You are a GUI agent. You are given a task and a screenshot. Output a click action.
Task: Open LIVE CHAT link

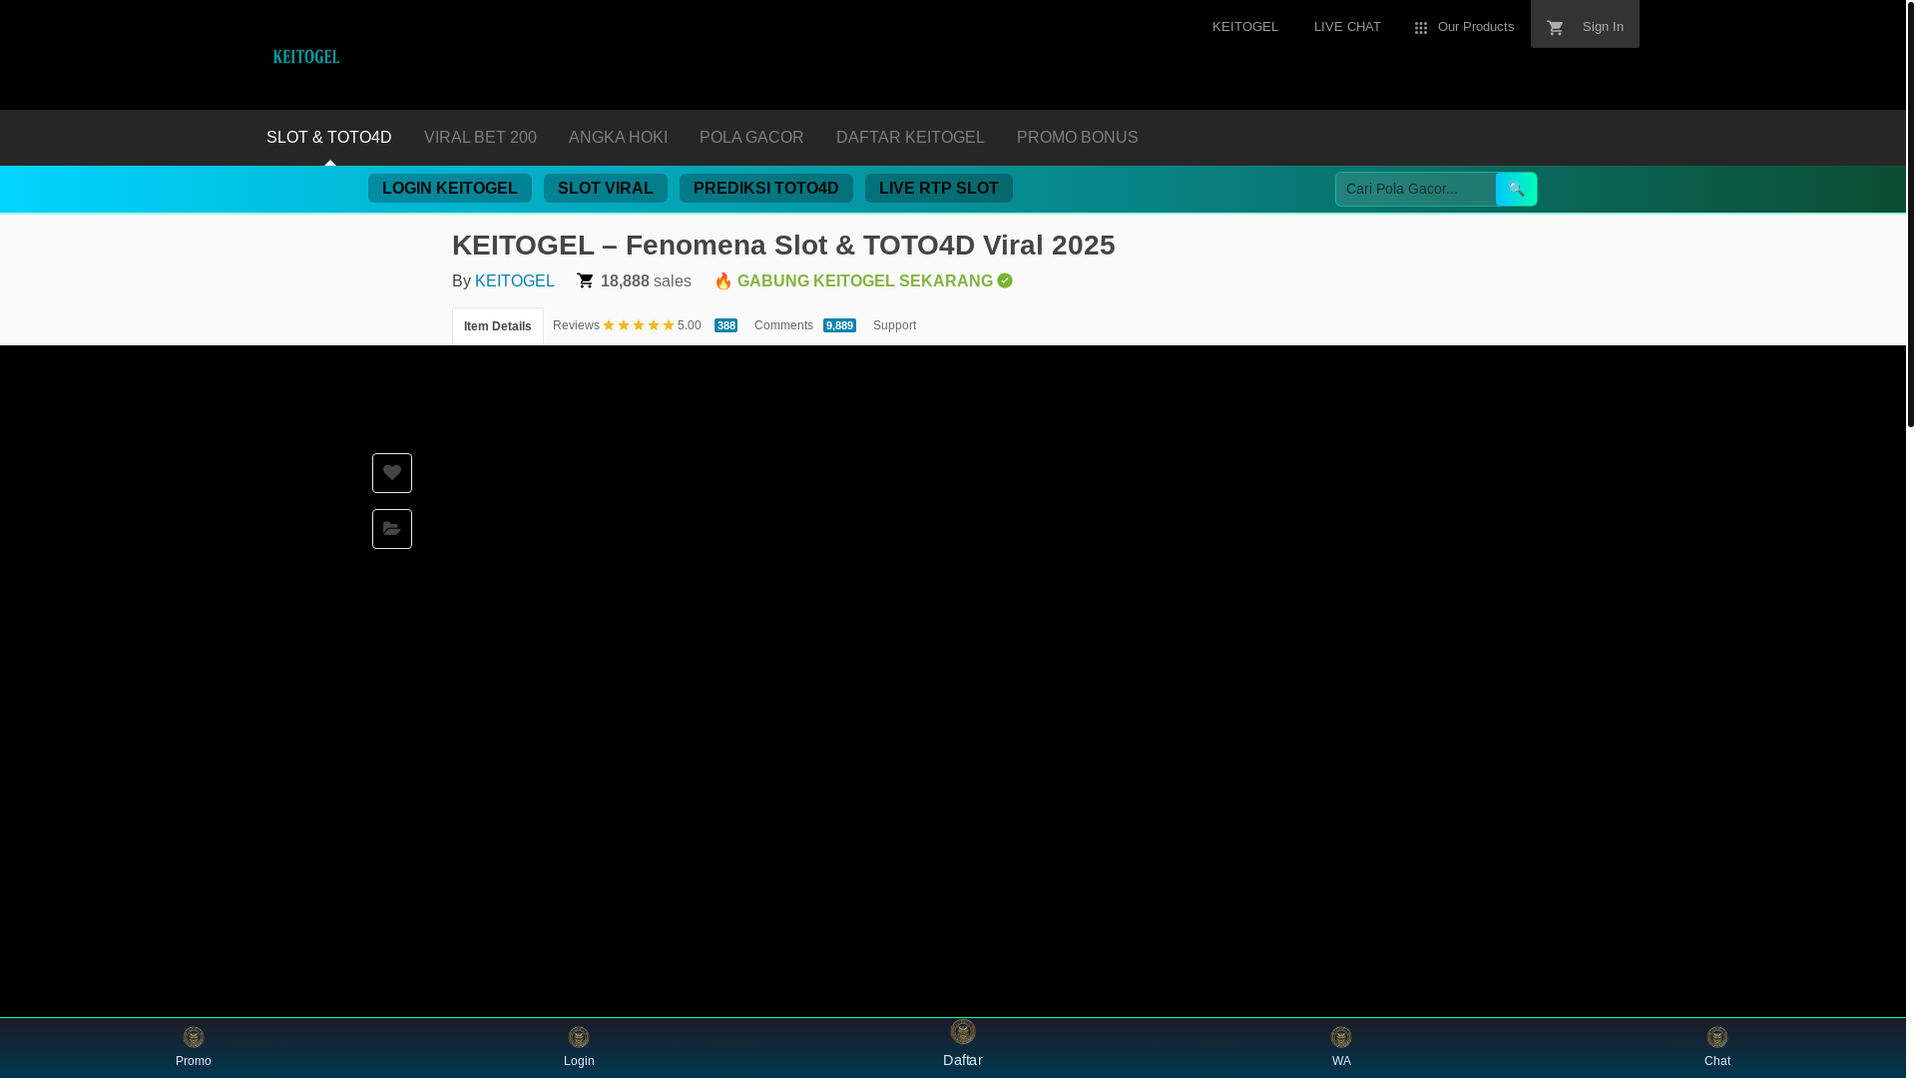(1347, 27)
